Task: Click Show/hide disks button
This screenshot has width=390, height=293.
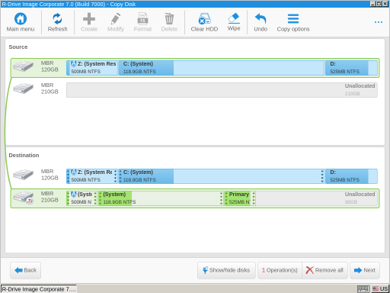Action: [x=226, y=270]
